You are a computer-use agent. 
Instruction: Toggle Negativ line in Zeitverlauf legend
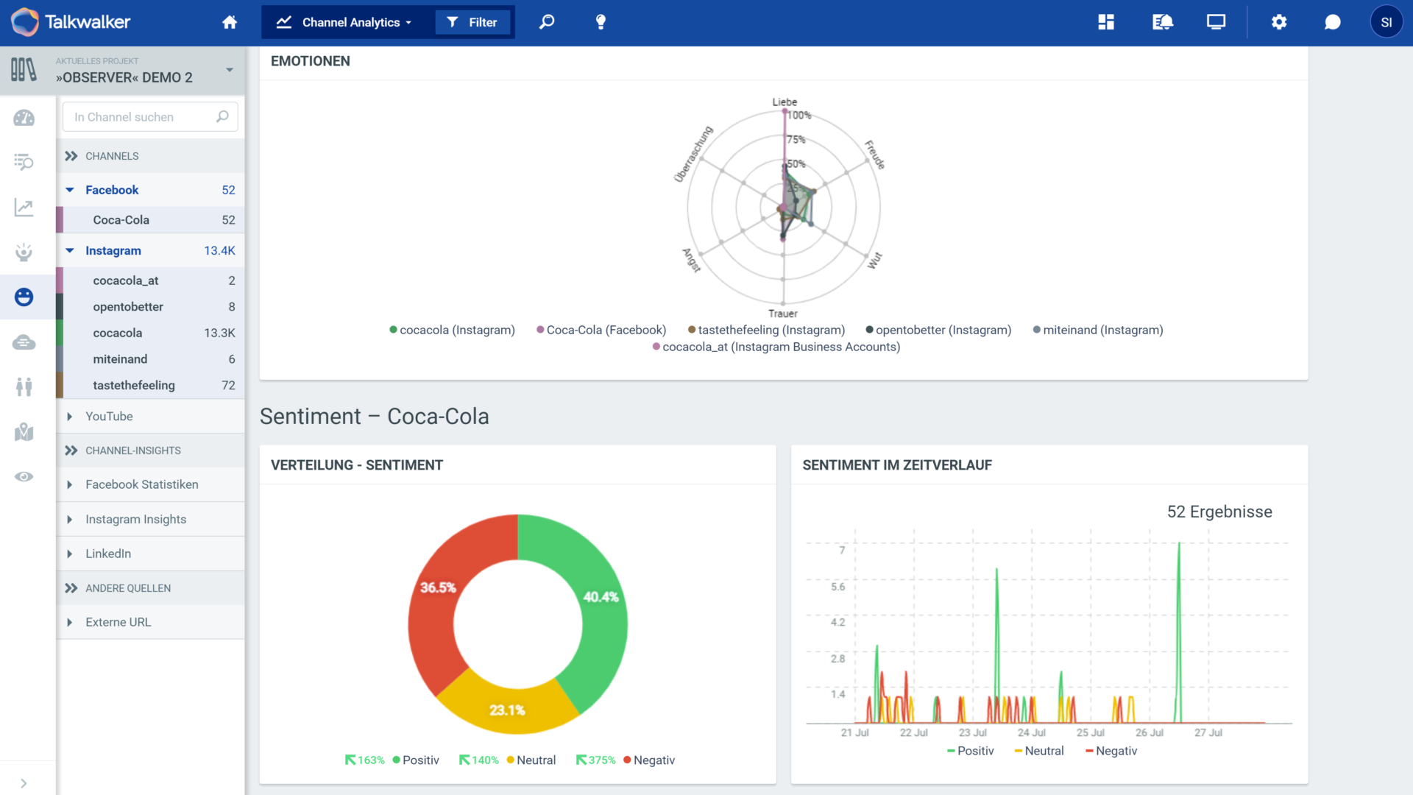pyautogui.click(x=1111, y=751)
